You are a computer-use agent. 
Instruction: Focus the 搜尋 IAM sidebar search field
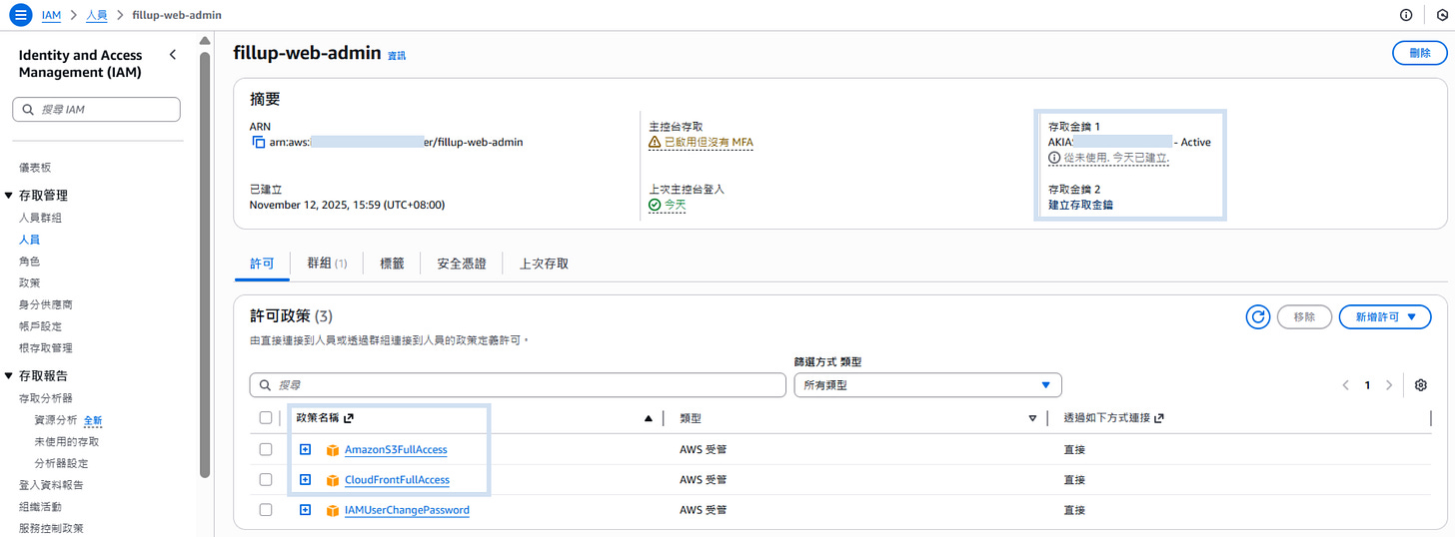pos(96,109)
